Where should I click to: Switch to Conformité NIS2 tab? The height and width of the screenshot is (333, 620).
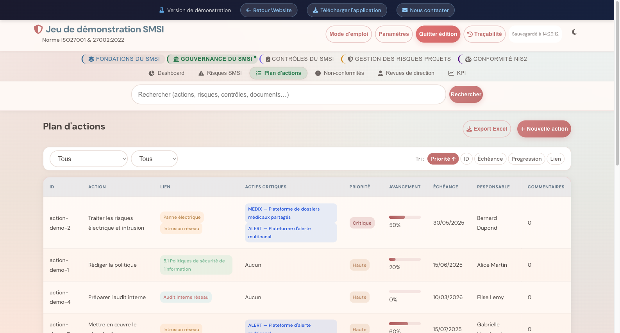495,59
